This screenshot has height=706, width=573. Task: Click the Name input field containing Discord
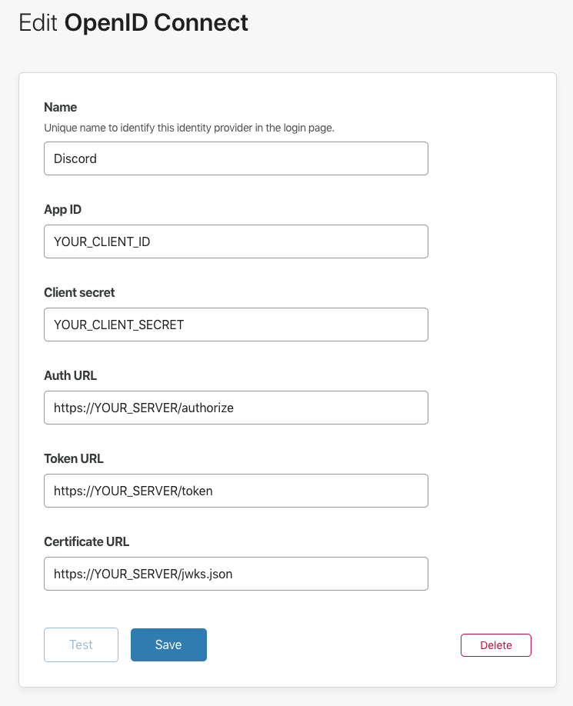[x=235, y=158]
